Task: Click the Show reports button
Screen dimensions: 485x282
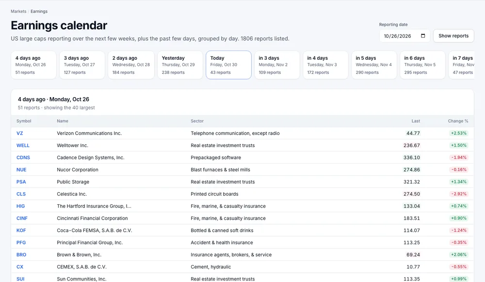Action: coord(453,36)
